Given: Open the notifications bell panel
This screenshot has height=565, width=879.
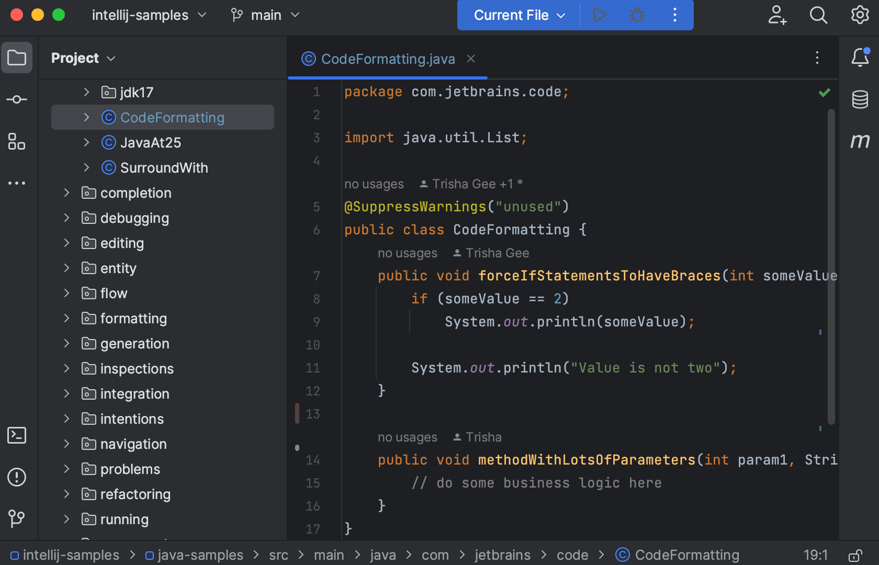Looking at the screenshot, I should tap(860, 58).
